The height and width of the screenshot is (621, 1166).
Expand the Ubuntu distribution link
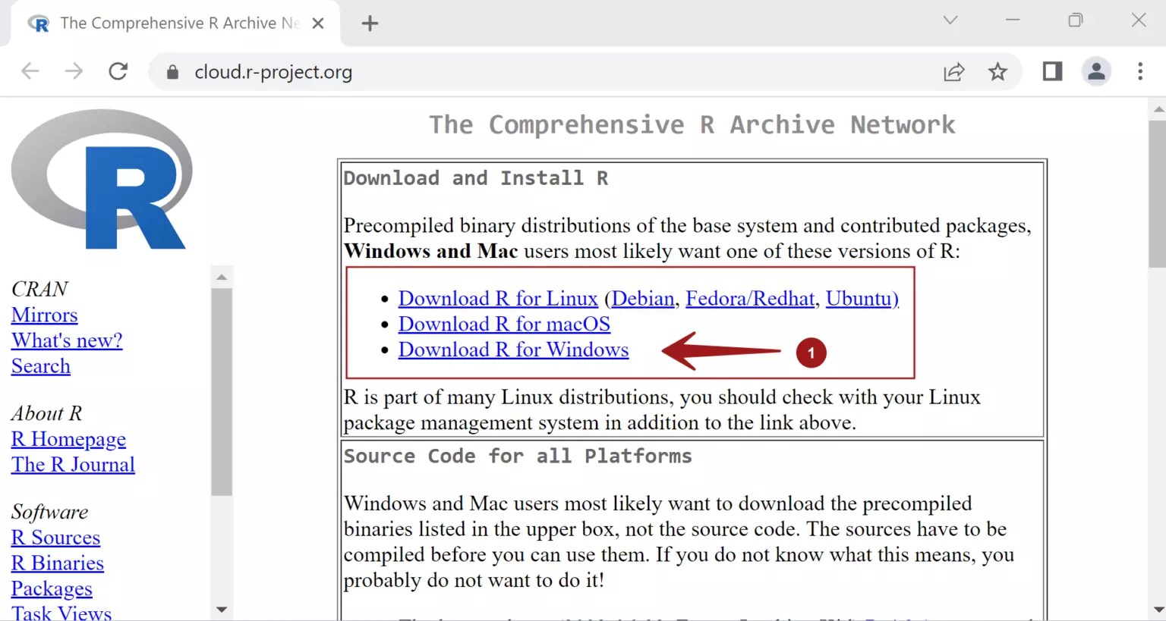point(859,298)
